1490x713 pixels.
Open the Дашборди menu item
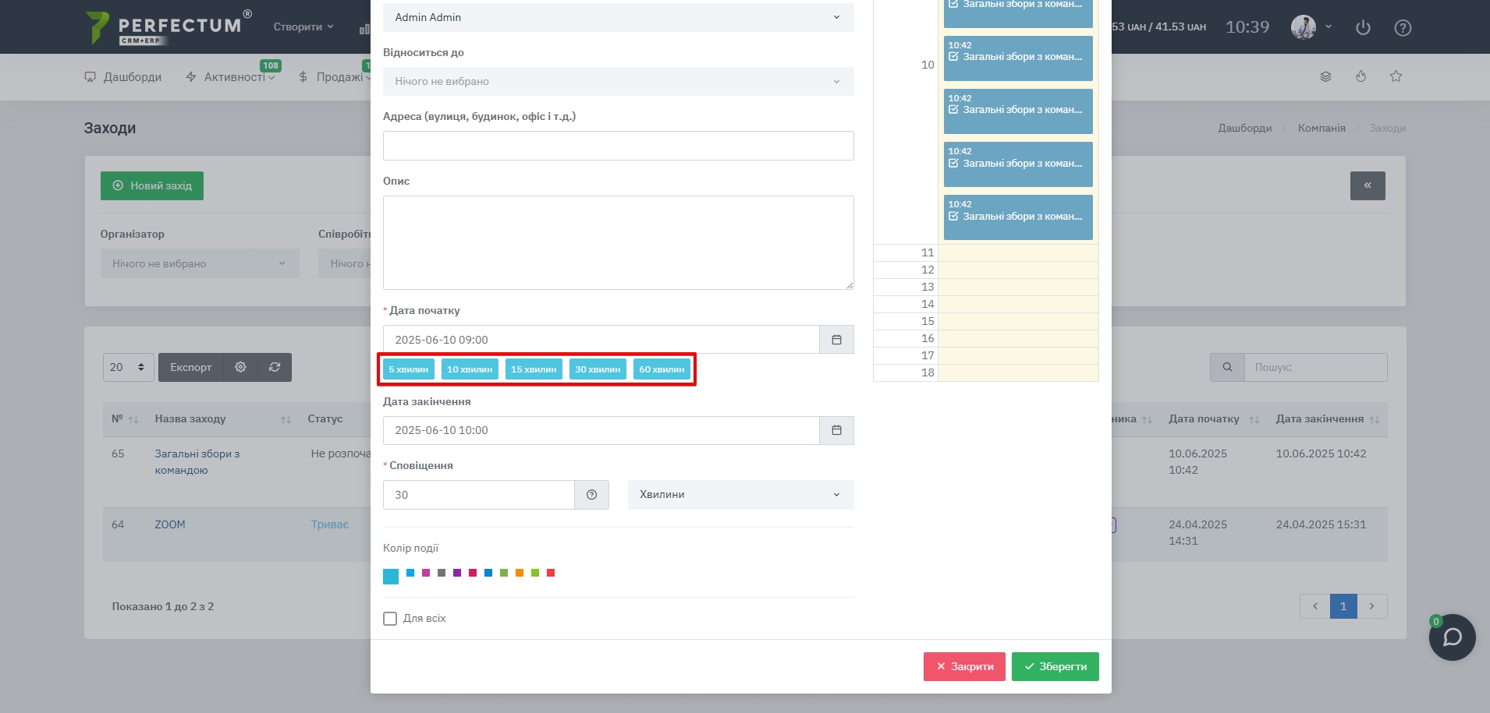click(x=123, y=77)
